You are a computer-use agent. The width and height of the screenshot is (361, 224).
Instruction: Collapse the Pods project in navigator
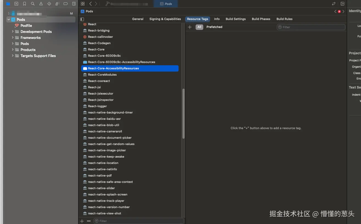9,19
